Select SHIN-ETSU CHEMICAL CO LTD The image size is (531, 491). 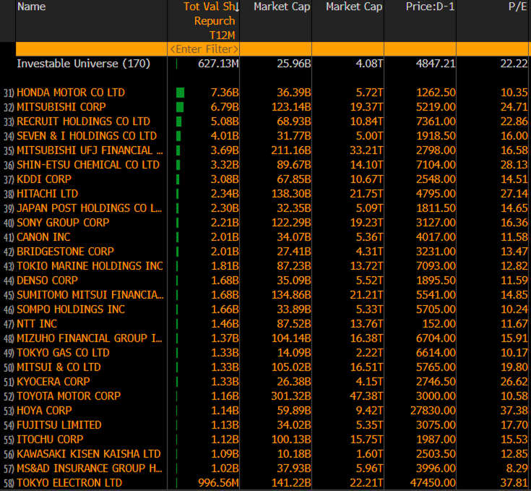(x=88, y=165)
